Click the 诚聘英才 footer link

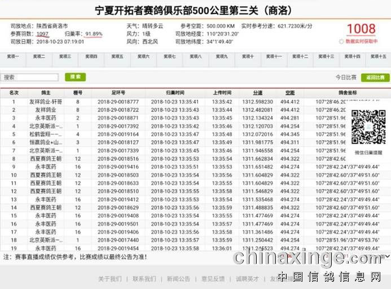click(247, 279)
